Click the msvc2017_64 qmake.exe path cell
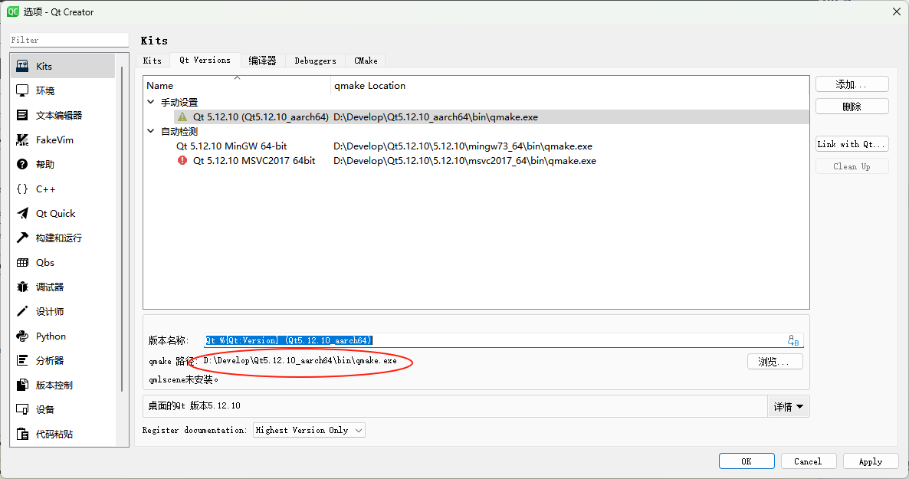 [x=464, y=161]
